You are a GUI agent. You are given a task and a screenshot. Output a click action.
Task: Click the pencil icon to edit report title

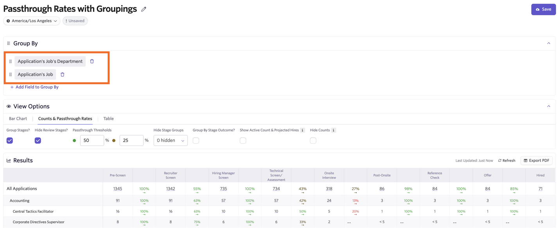[144, 9]
